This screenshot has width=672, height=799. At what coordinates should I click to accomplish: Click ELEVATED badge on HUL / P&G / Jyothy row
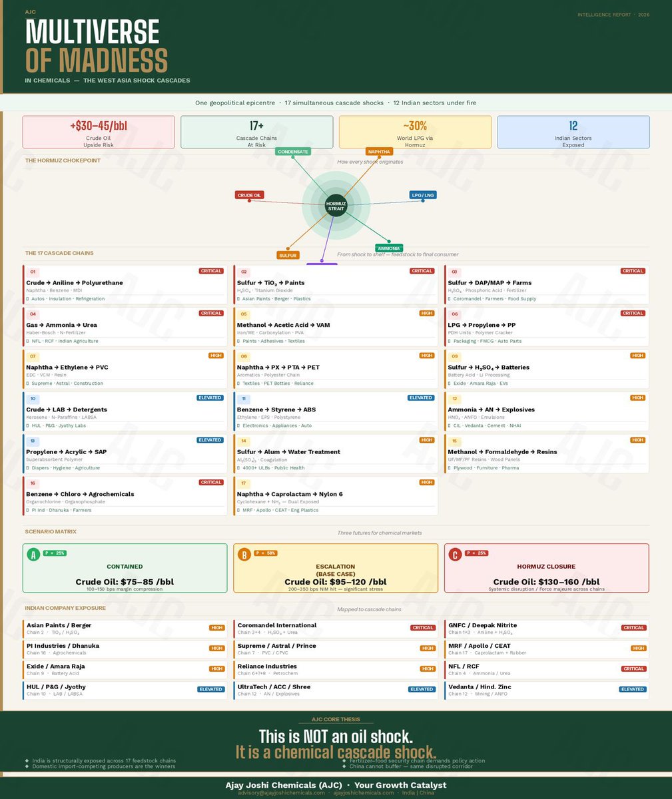point(210,689)
